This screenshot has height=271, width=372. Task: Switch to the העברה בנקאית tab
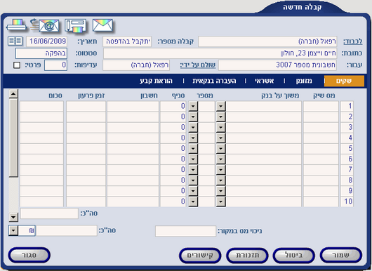214,81
